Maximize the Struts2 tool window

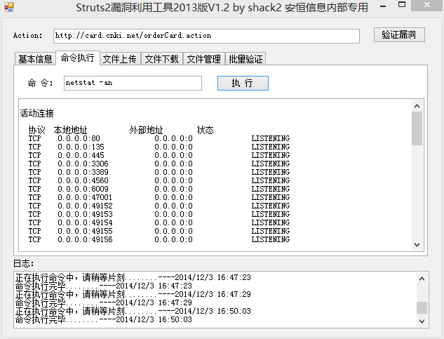pos(402,4)
